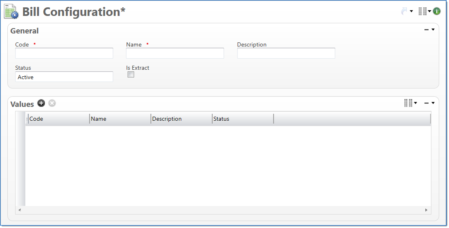The image size is (449, 228).
Task: Click the Description column header in grid
Action: (x=181, y=119)
